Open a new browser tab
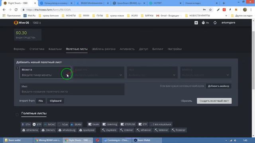The width and height of the screenshot is (255, 143). (224, 3)
